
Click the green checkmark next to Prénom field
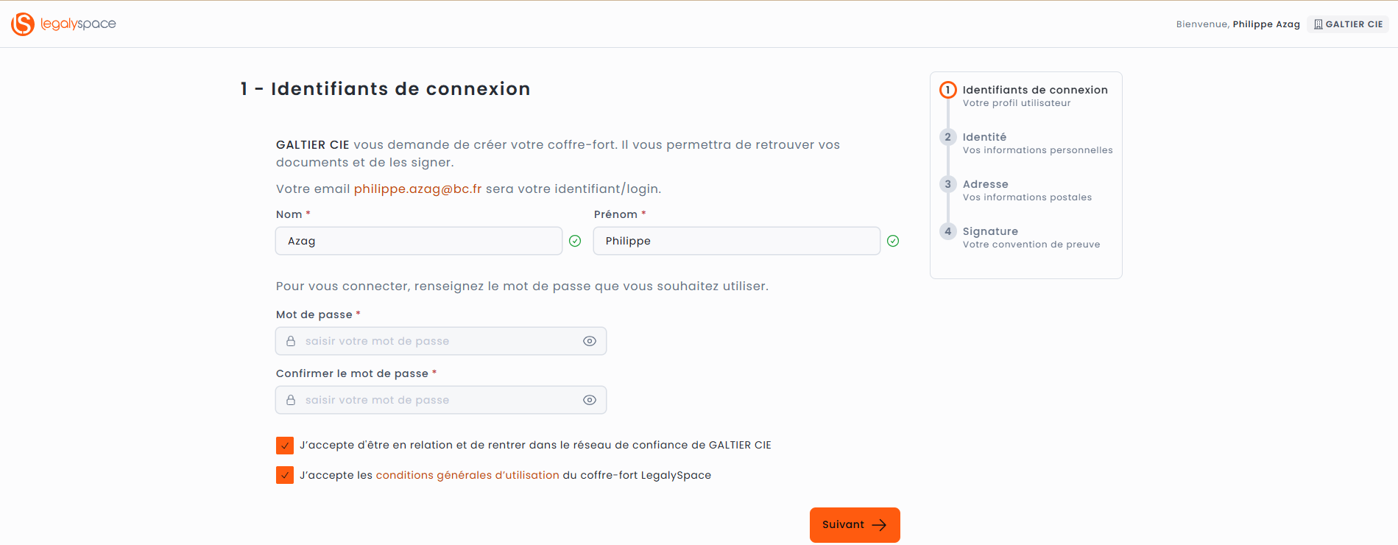(893, 241)
